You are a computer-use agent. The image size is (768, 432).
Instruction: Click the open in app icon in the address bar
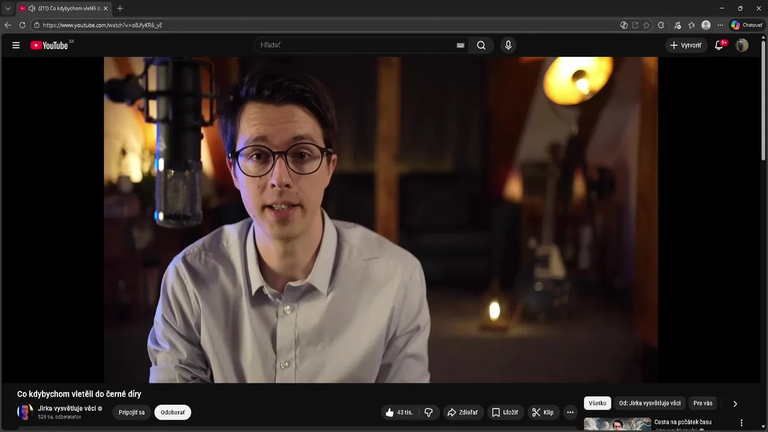pyautogui.click(x=635, y=25)
